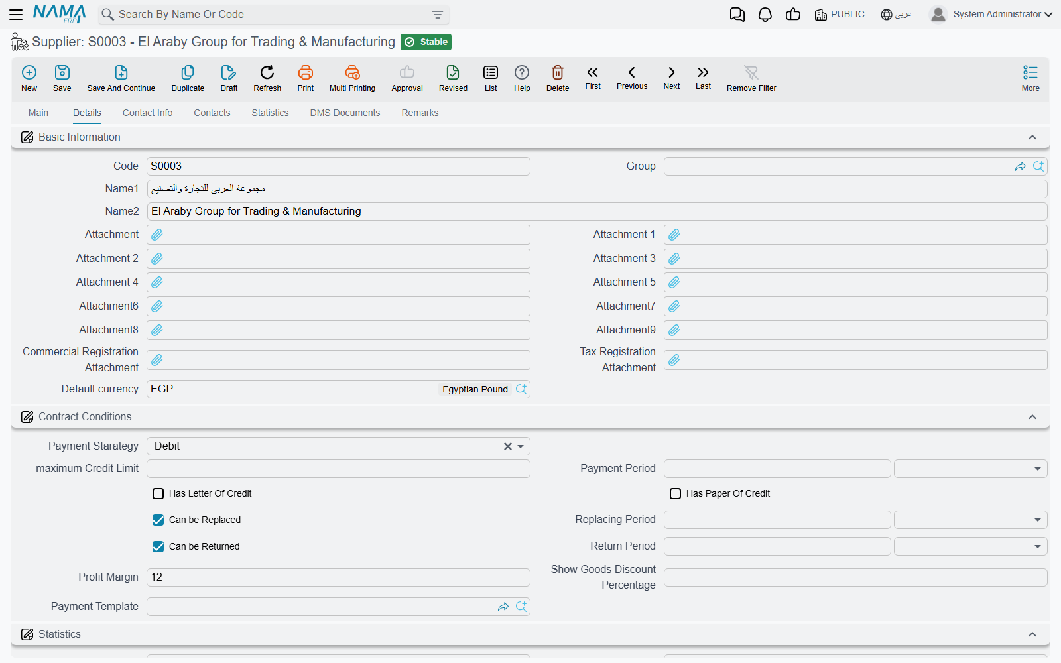This screenshot has height=663, width=1061.
Task: Click the Group field search icon
Action: click(1038, 166)
